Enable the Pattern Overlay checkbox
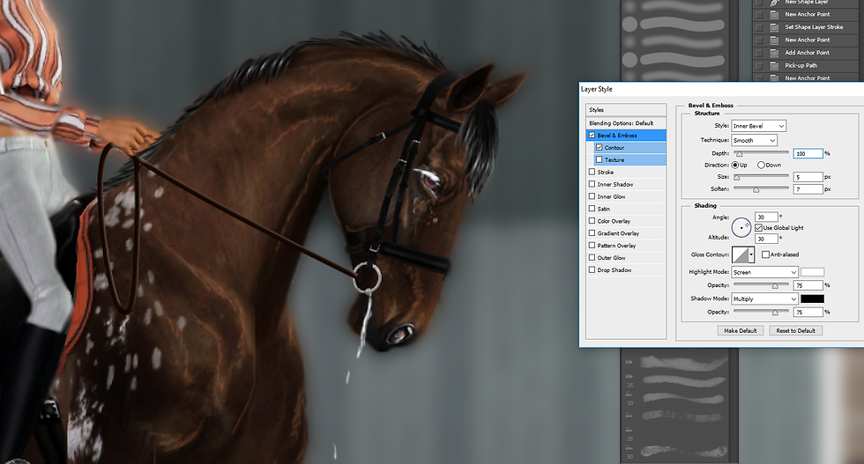The image size is (864, 464). coord(592,246)
